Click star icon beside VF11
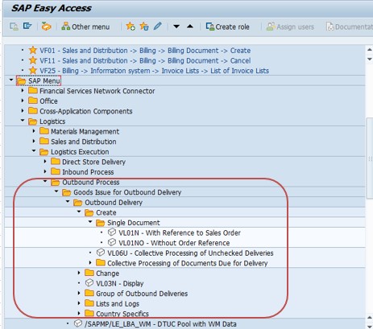 [33, 60]
